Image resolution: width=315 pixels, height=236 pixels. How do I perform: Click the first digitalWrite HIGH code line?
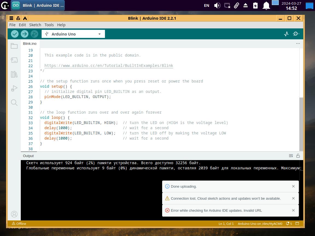81,123
